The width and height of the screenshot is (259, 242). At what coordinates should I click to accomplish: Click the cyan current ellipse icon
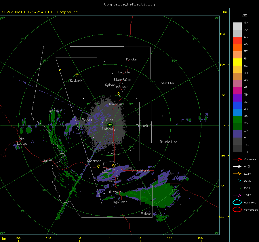click(x=237, y=202)
